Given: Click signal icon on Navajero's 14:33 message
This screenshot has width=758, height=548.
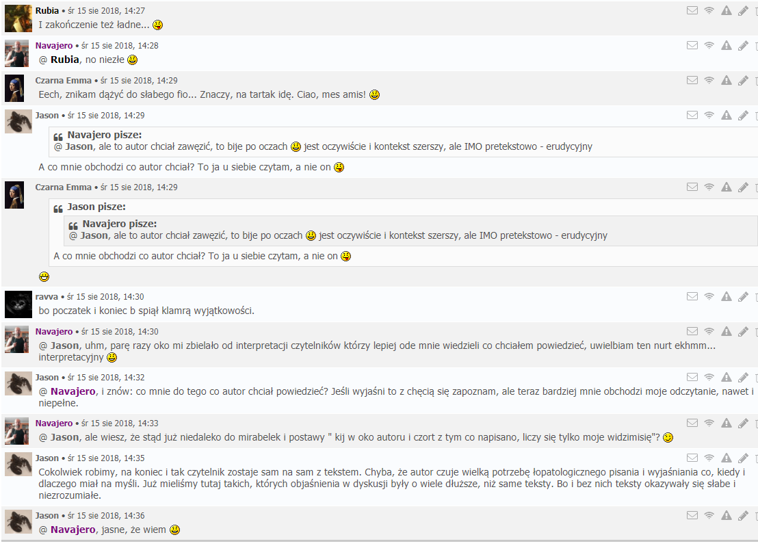Looking at the screenshot, I should click(x=709, y=423).
